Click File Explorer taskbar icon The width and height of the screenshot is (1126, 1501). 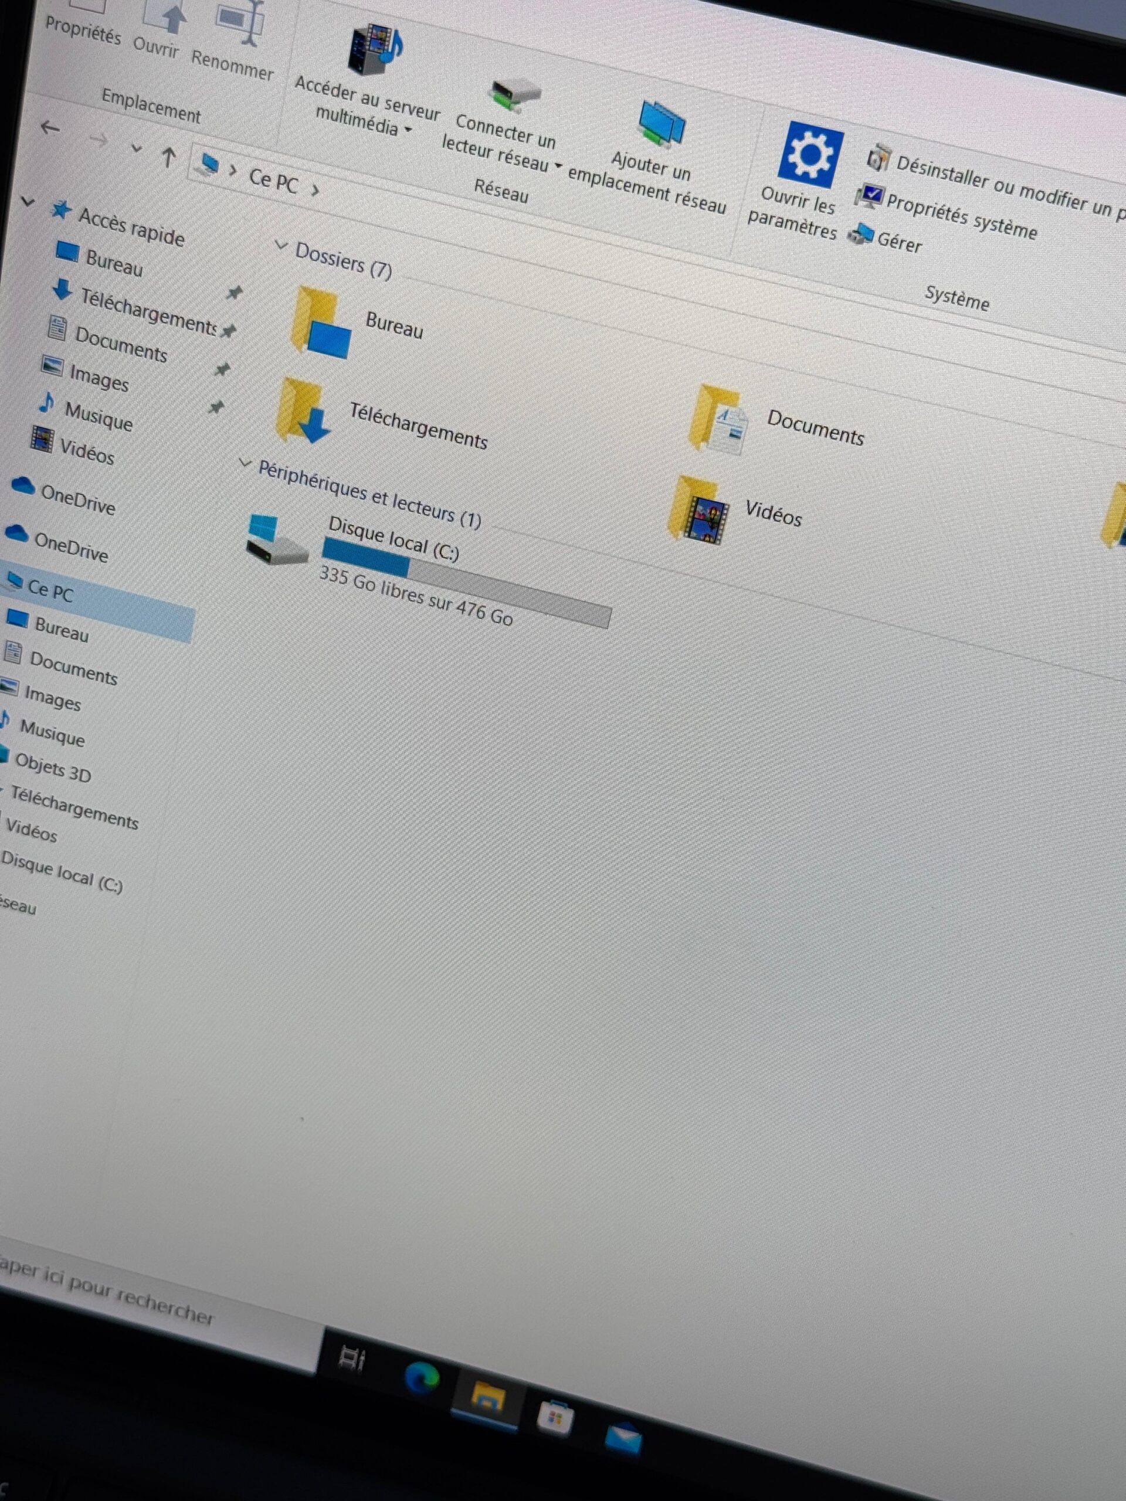(488, 1398)
